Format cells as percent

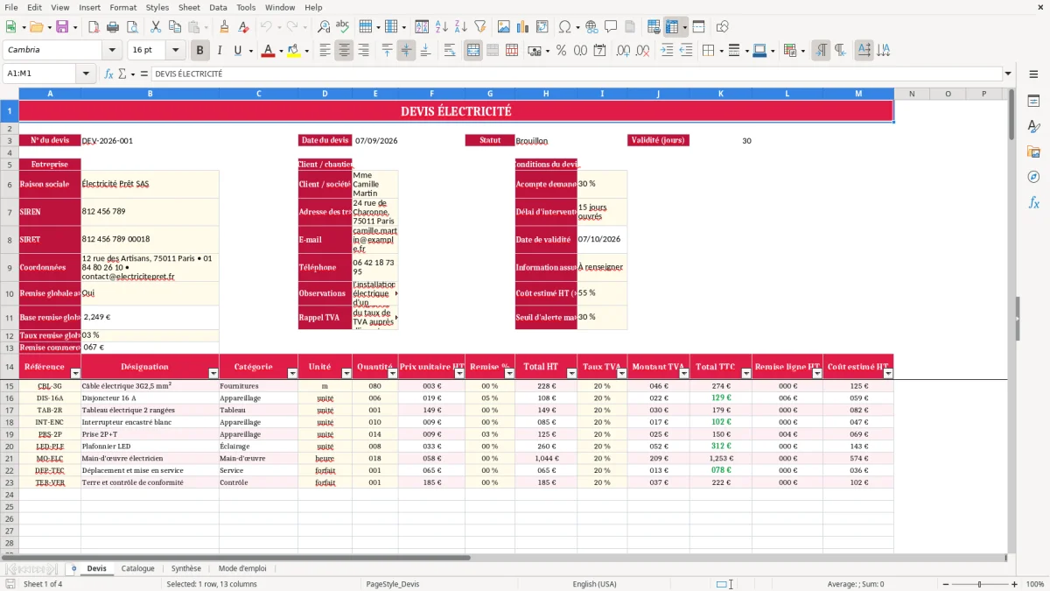click(561, 51)
